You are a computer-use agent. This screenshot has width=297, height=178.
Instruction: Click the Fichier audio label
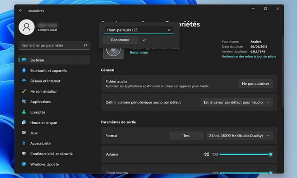pyautogui.click(x=116, y=82)
